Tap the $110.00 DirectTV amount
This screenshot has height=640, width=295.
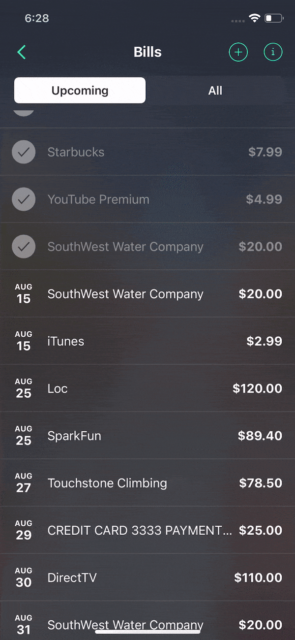click(258, 577)
